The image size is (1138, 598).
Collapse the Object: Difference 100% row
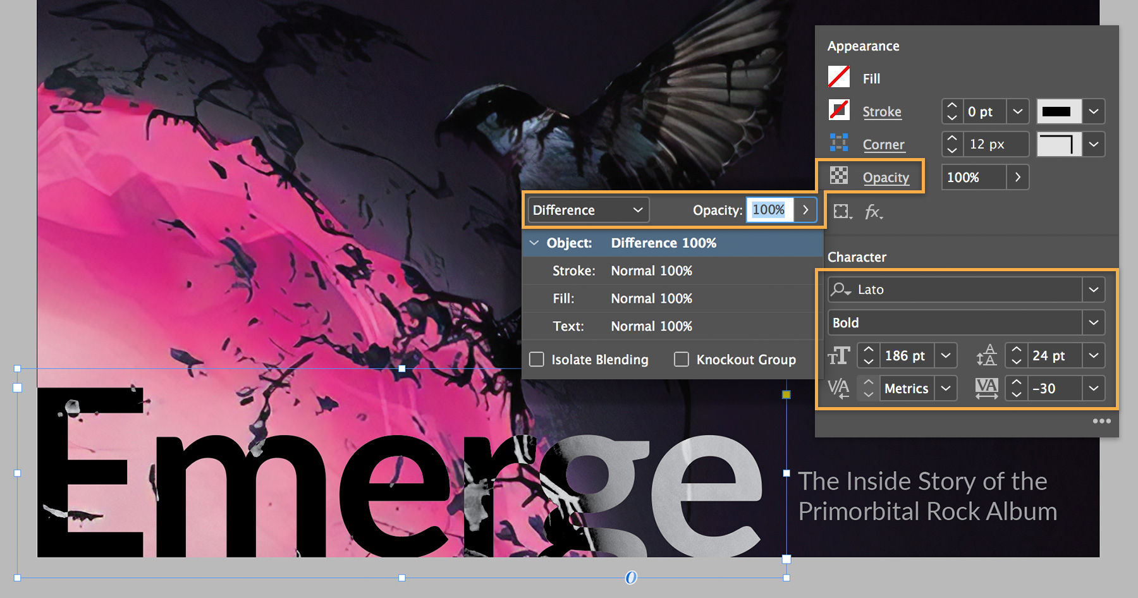point(535,243)
